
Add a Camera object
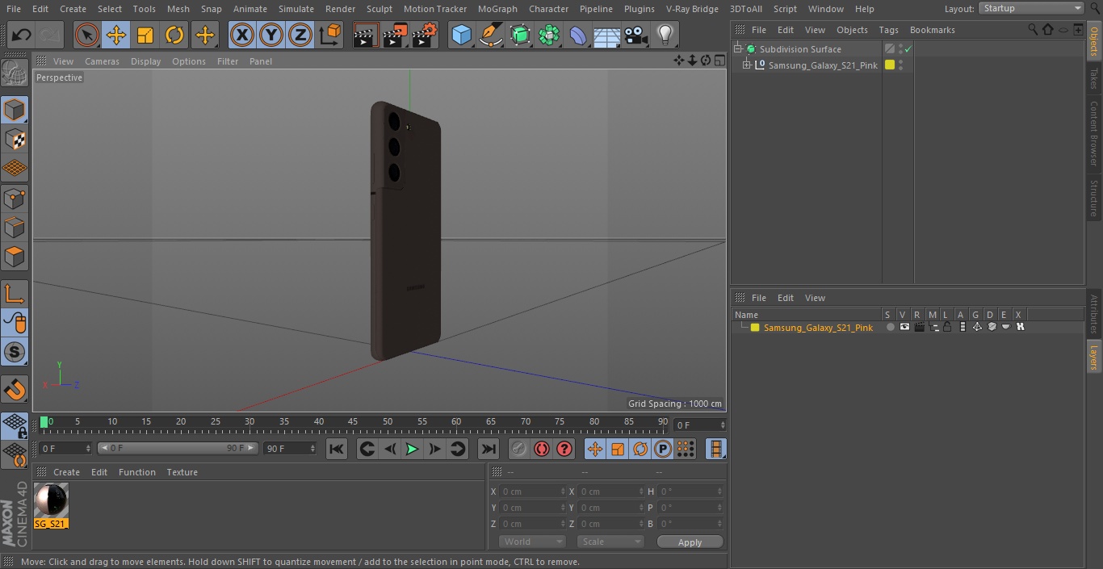[635, 36]
